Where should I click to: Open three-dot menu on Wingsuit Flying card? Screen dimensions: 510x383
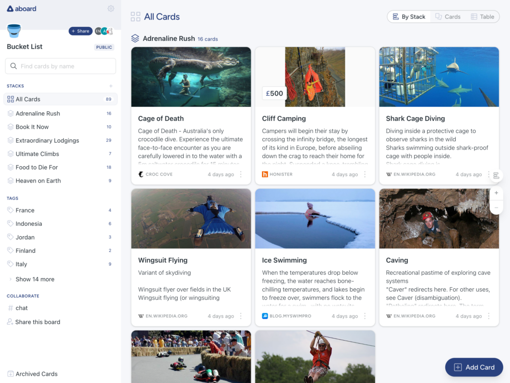[241, 316]
